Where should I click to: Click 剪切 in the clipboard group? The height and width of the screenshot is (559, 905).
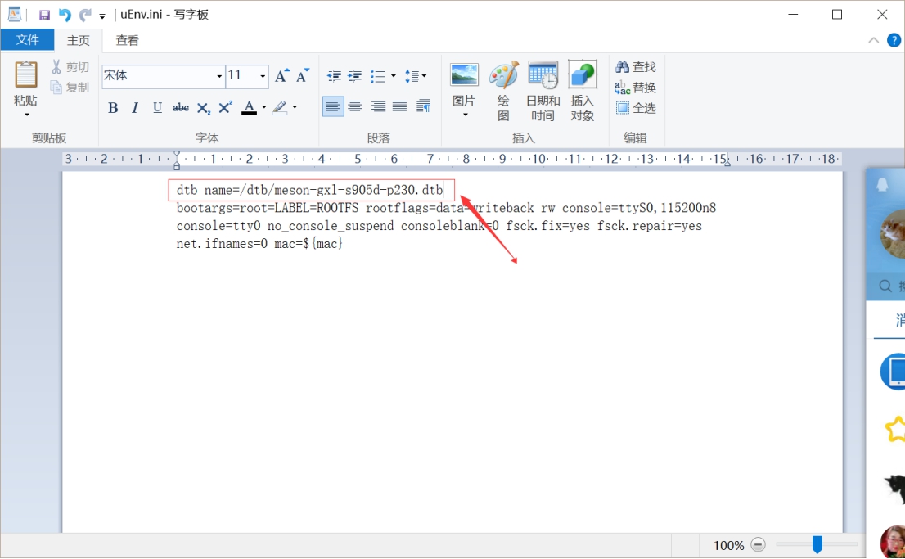point(70,67)
